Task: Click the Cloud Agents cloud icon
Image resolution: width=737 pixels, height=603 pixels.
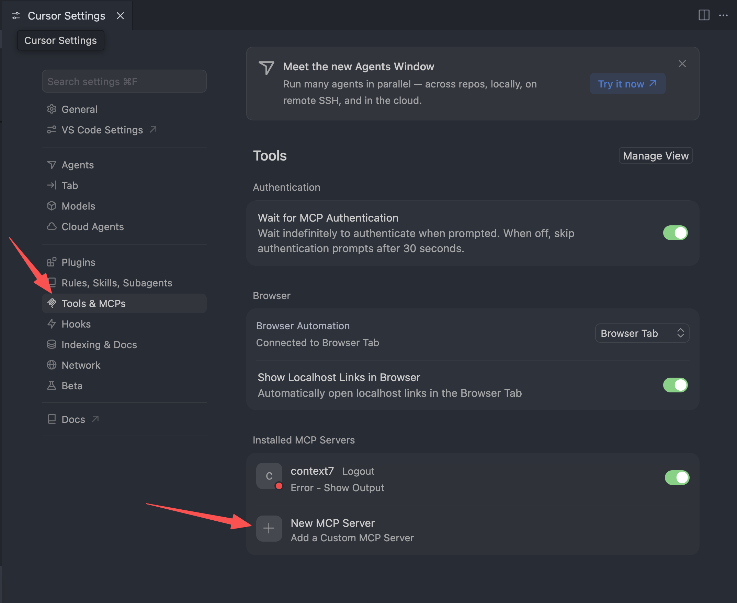Action: coord(52,226)
